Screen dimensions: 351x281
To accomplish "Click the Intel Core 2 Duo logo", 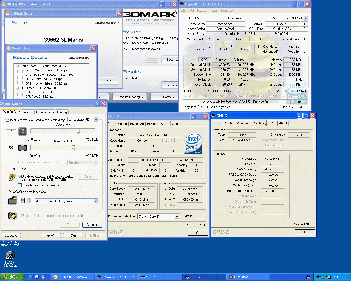I will [x=193, y=143].
